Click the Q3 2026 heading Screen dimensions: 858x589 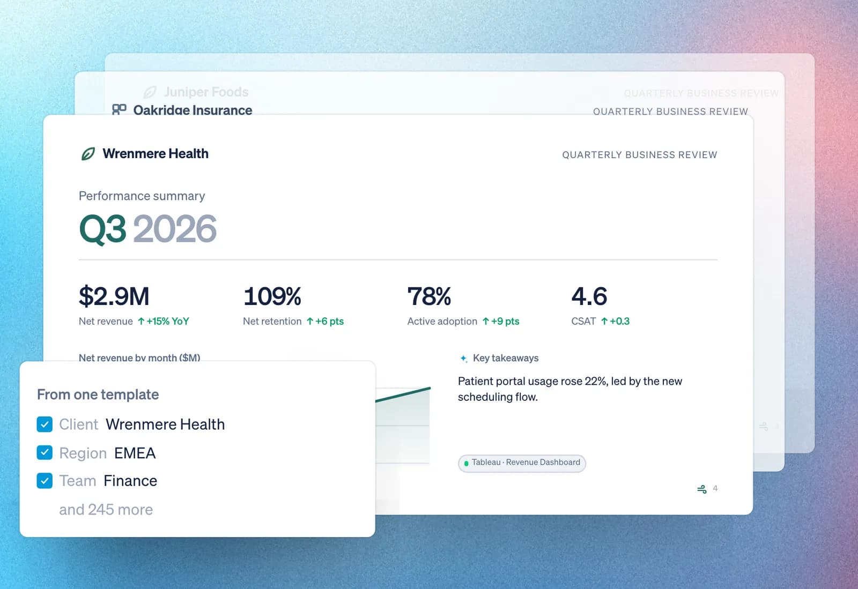pos(148,229)
